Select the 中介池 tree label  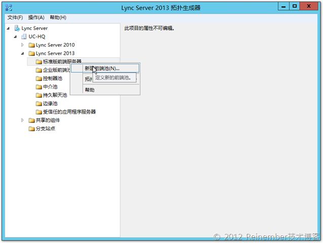(50, 87)
